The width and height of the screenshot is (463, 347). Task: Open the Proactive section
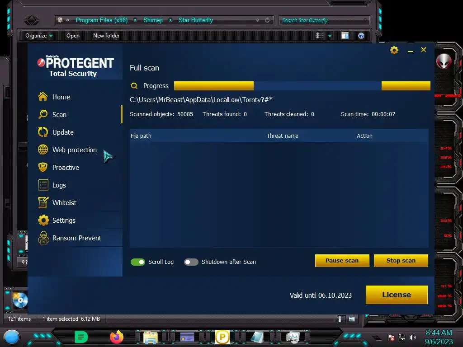tap(65, 168)
